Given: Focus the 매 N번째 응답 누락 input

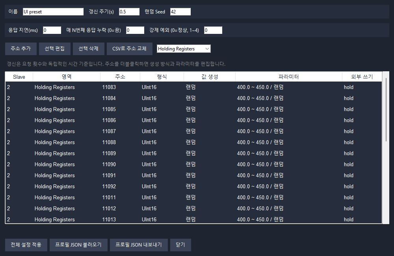Looking at the screenshot, I should (x=135, y=30).
